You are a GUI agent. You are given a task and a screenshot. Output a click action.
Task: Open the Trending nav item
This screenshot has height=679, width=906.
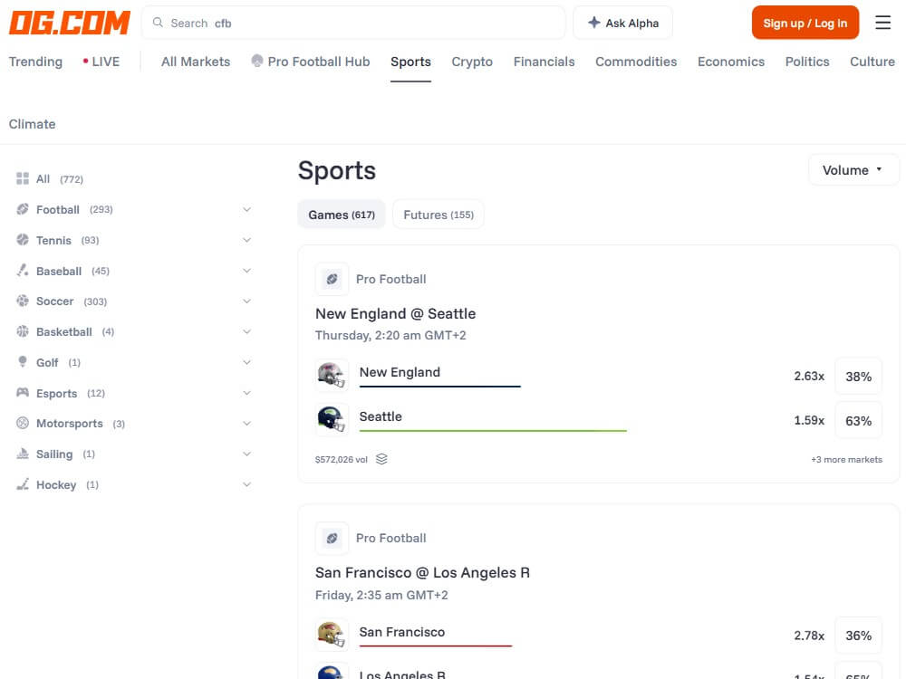tap(35, 62)
